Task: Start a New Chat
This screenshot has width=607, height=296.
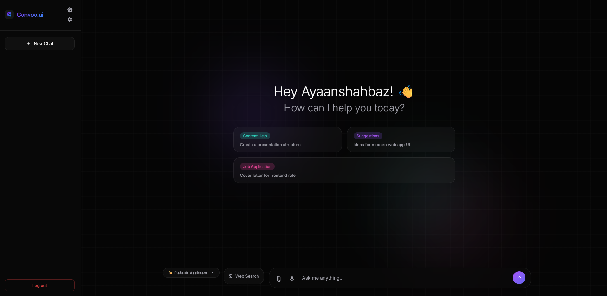Action: tap(40, 44)
